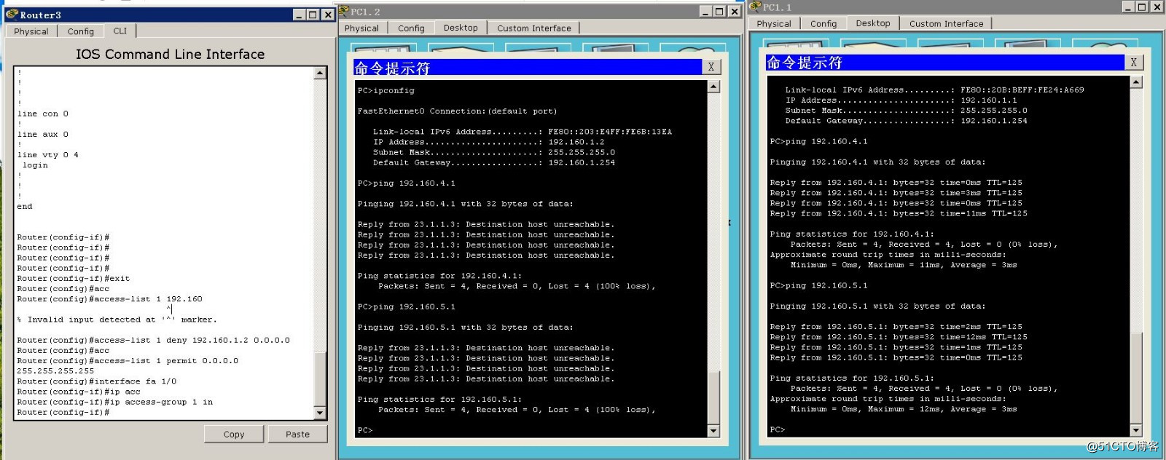Click Subnet Mask line in PC1.1
1166x460 pixels.
tap(907, 111)
